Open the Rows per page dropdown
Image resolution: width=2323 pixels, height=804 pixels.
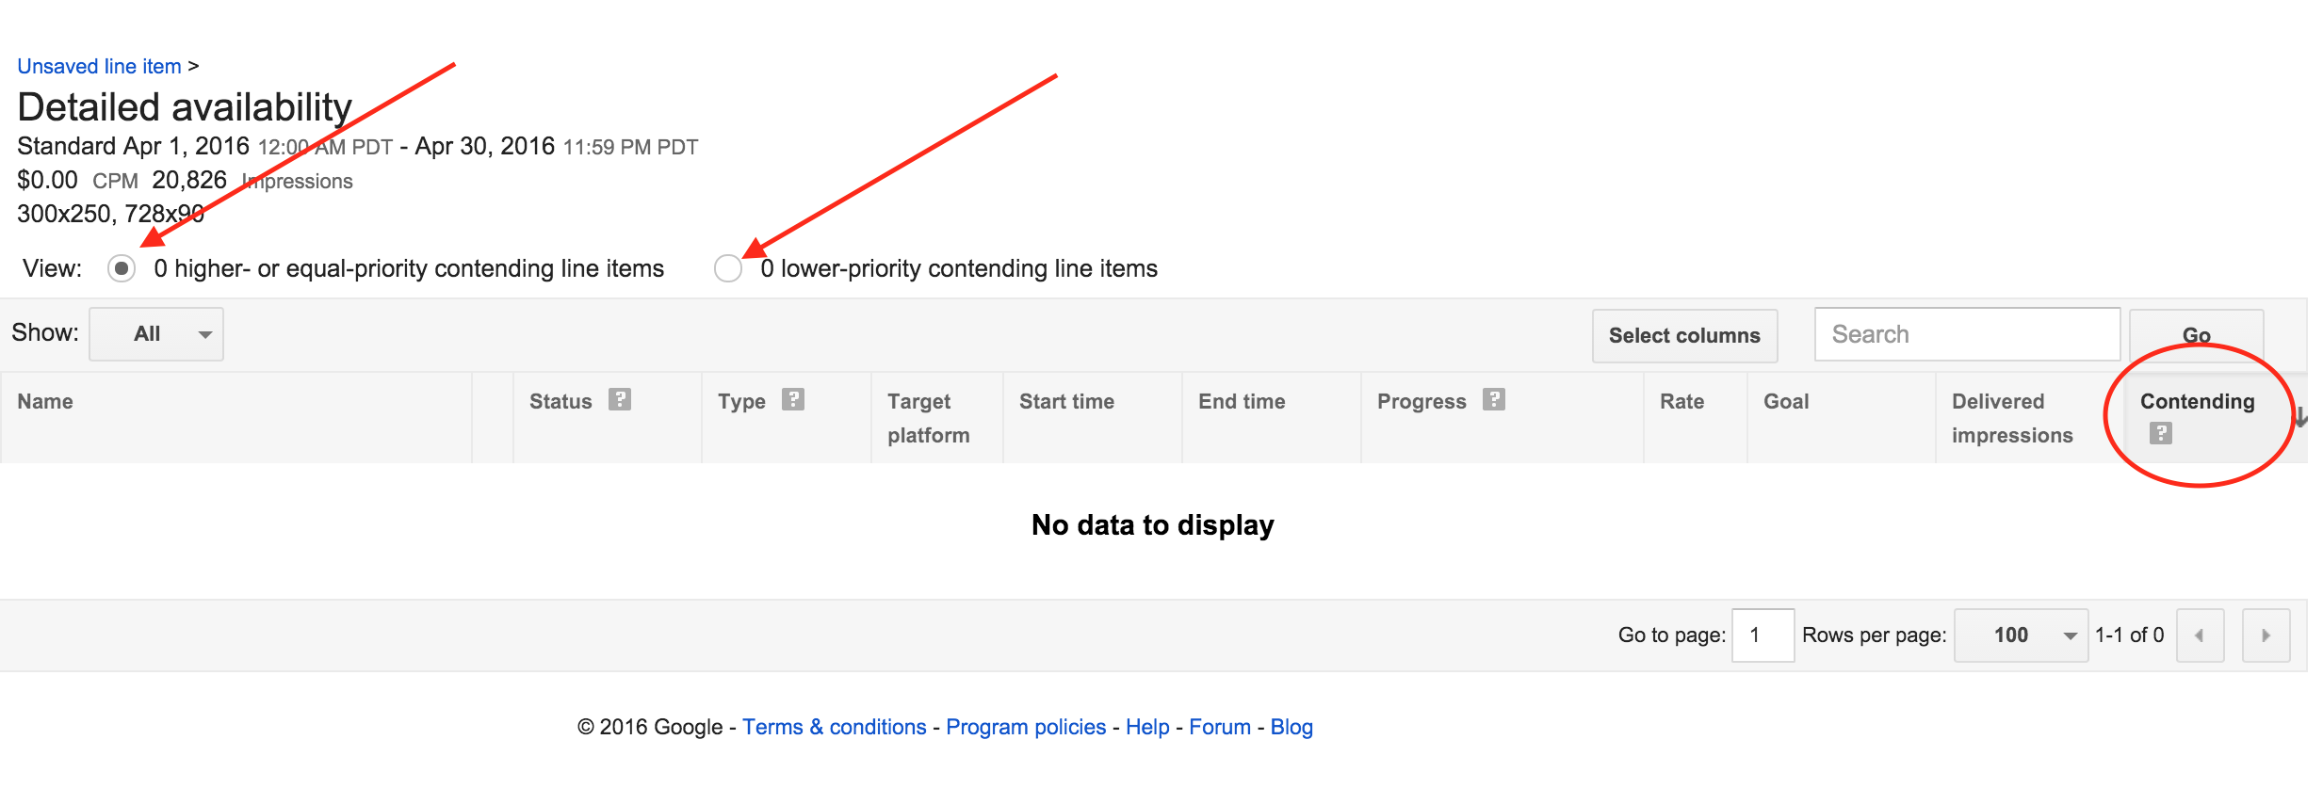click(2021, 635)
